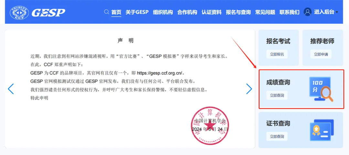This screenshot has width=349, height=155.
Task: Open the 组织机构 menu
Action: click(x=163, y=12)
